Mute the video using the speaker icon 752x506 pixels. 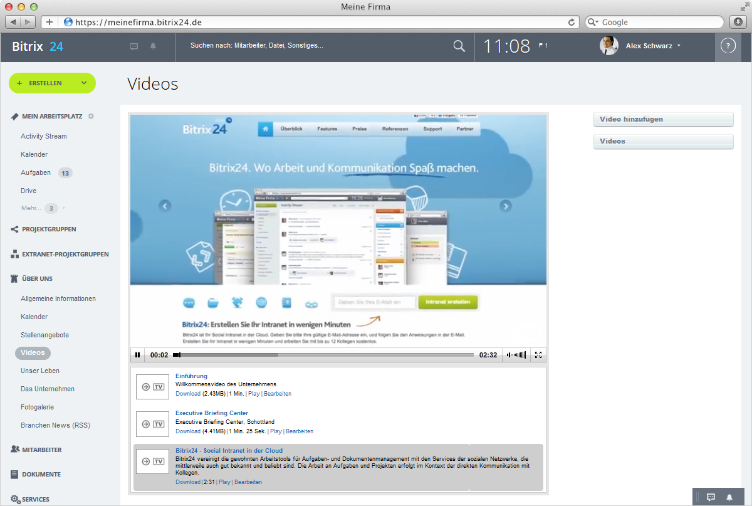click(509, 355)
